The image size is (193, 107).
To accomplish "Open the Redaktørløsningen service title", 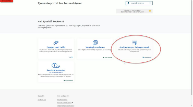I will point(56,70).
